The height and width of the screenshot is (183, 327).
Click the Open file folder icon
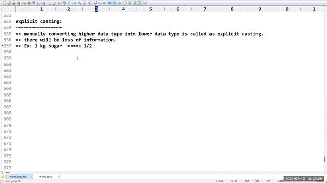[9, 3]
